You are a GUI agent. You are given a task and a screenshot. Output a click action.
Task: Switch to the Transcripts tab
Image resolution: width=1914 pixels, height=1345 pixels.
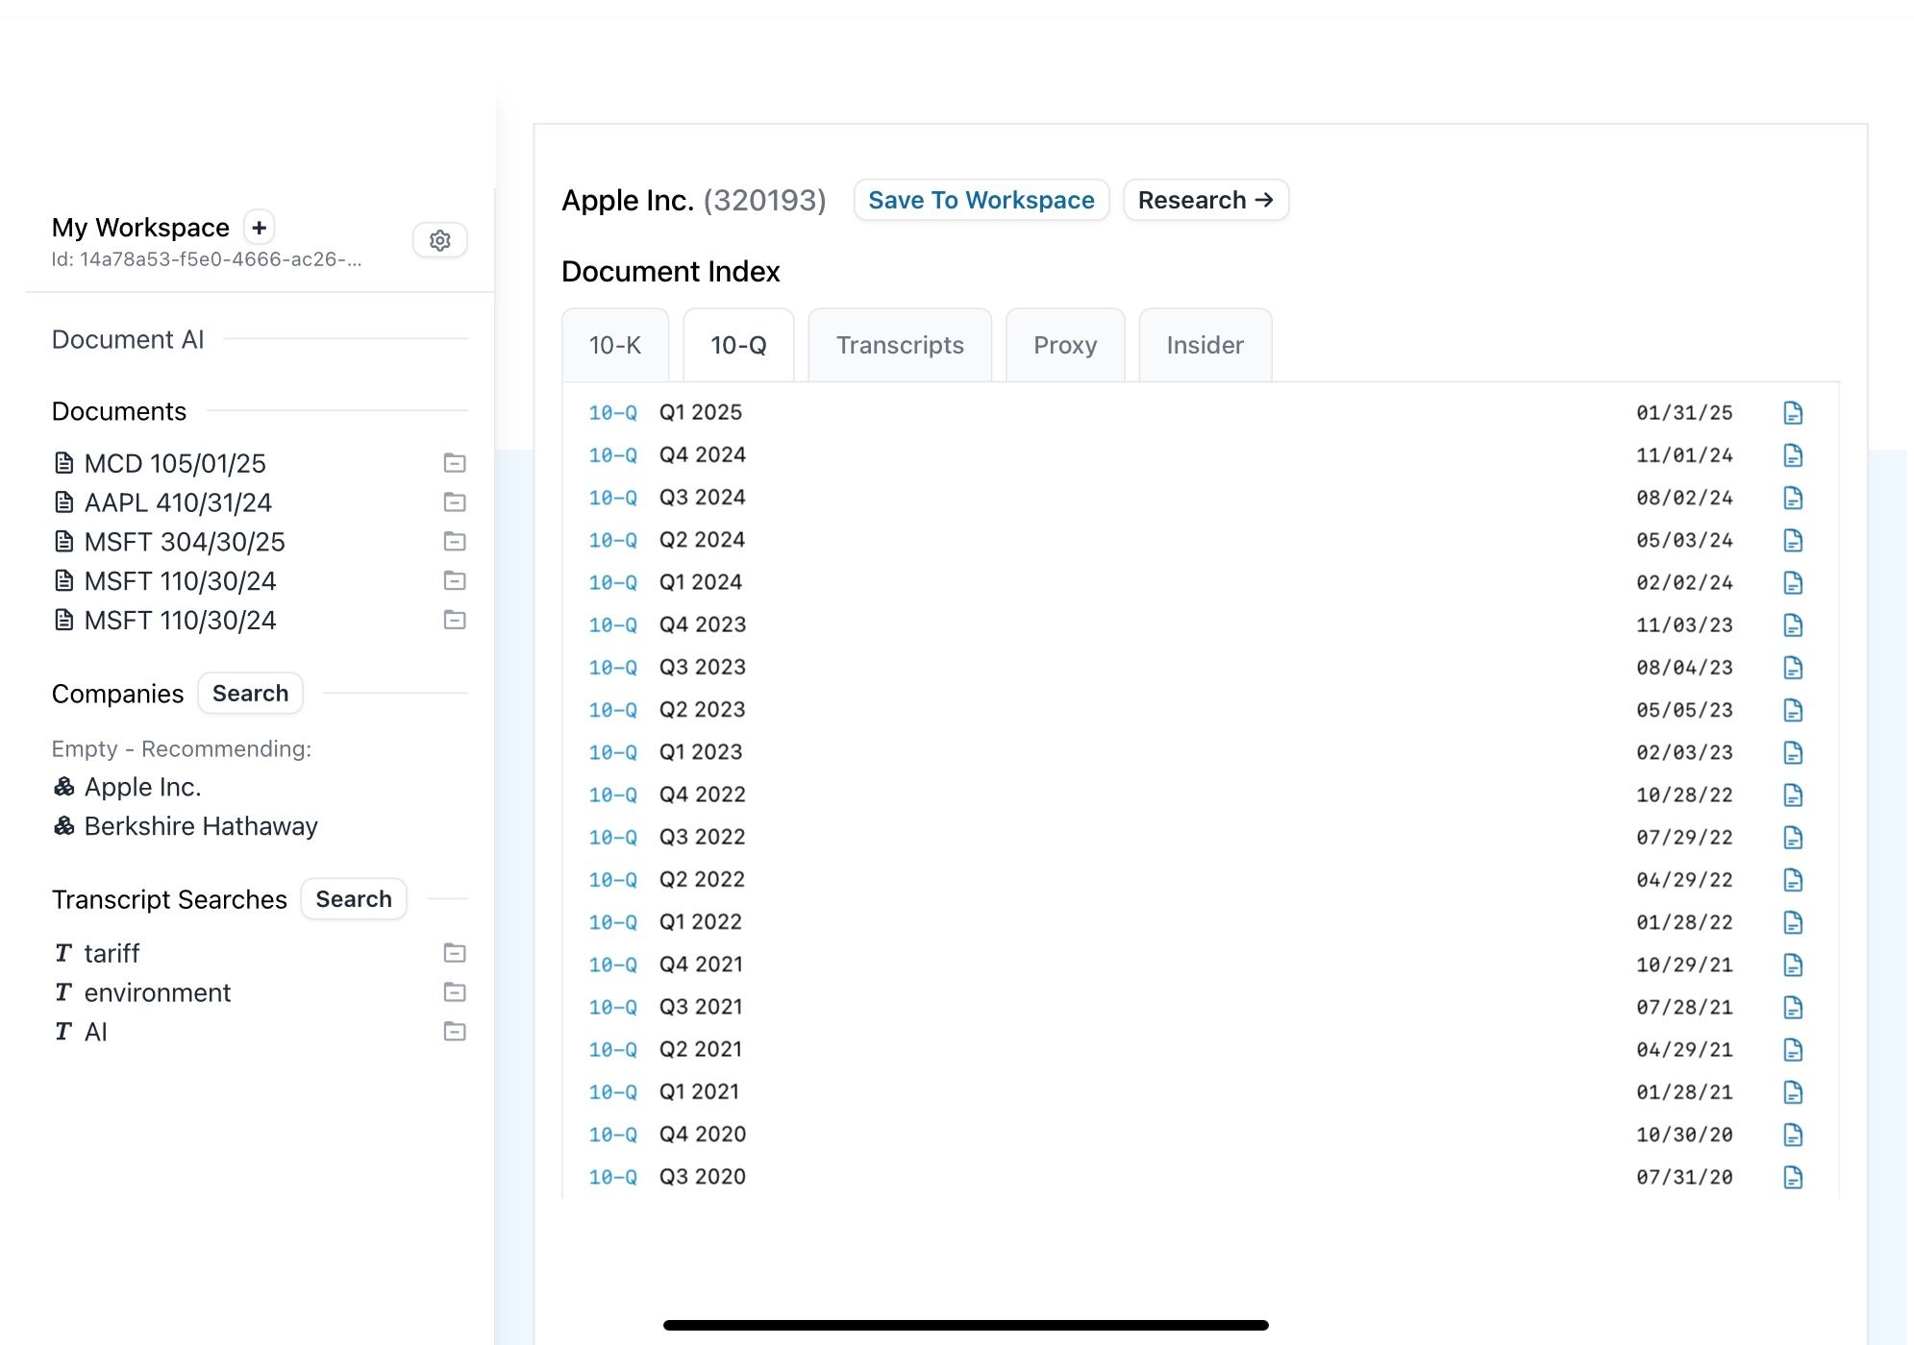[900, 345]
